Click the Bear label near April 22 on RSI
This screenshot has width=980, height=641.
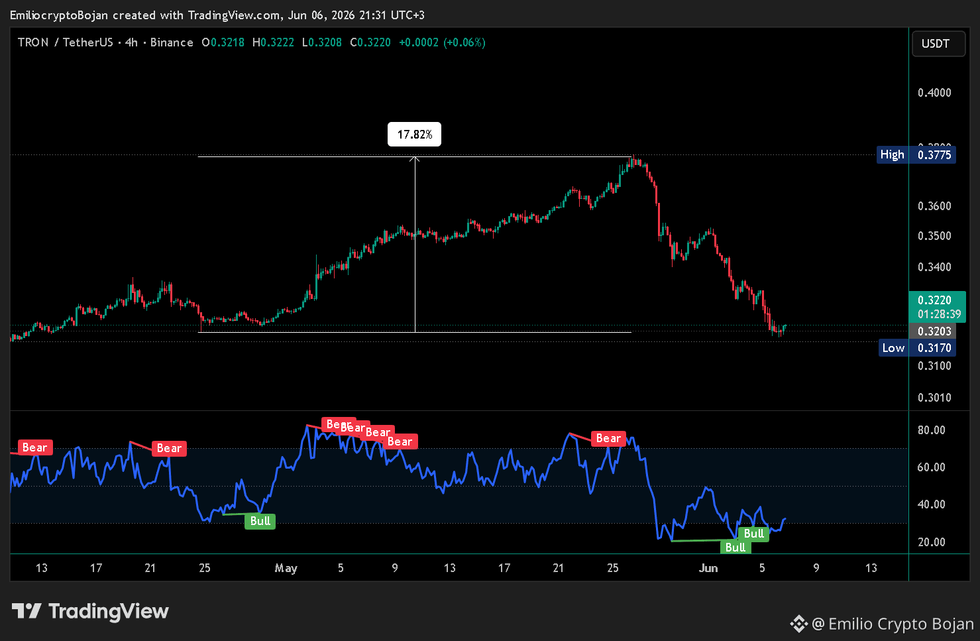coord(169,448)
